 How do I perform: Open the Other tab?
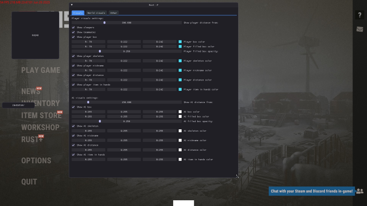coord(114,13)
